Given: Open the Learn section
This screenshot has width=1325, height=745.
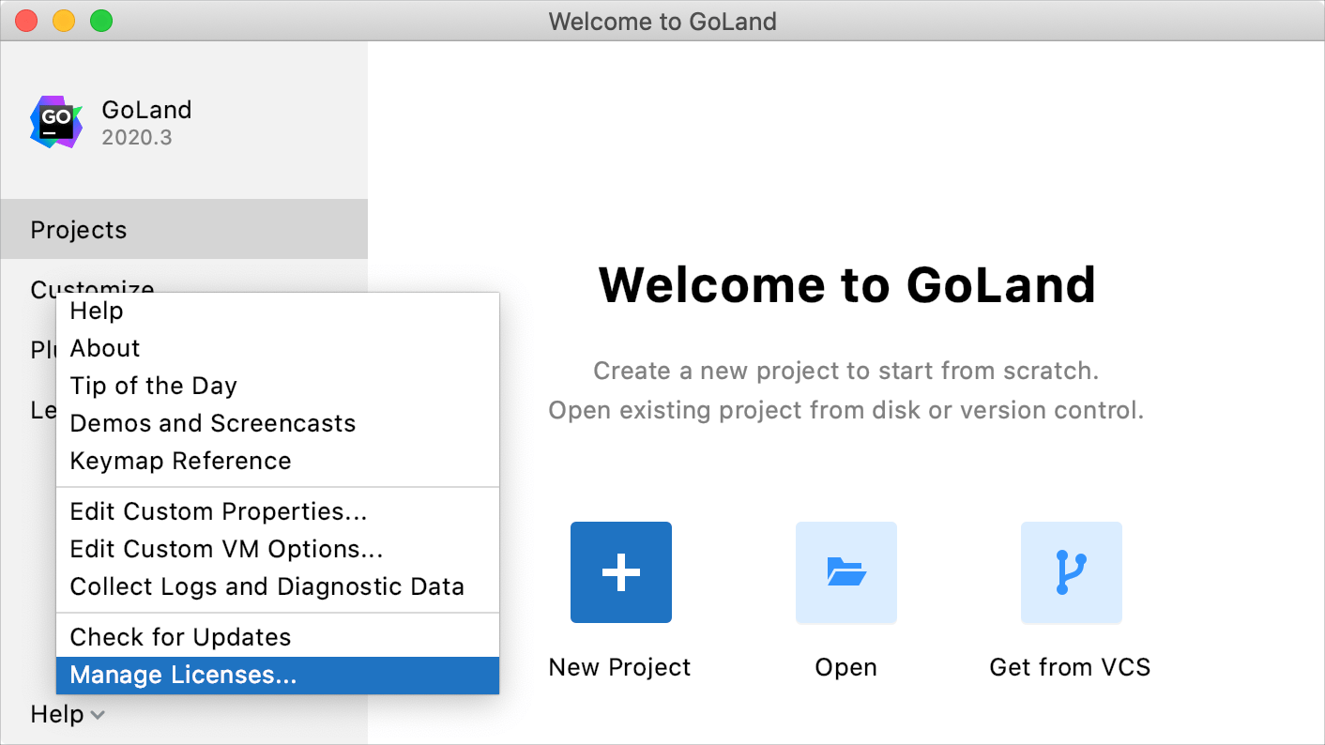Looking at the screenshot, I should [x=42, y=409].
